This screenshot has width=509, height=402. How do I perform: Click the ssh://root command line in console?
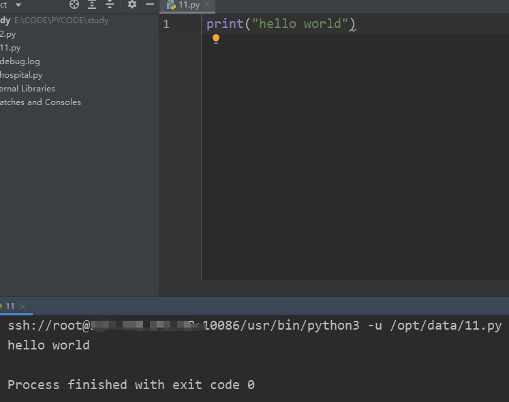point(255,326)
